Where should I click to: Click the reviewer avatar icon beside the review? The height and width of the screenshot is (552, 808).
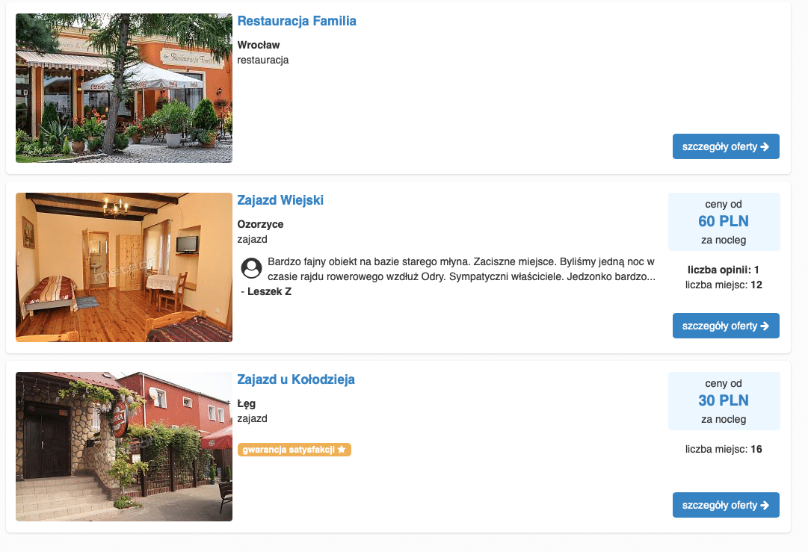252,268
